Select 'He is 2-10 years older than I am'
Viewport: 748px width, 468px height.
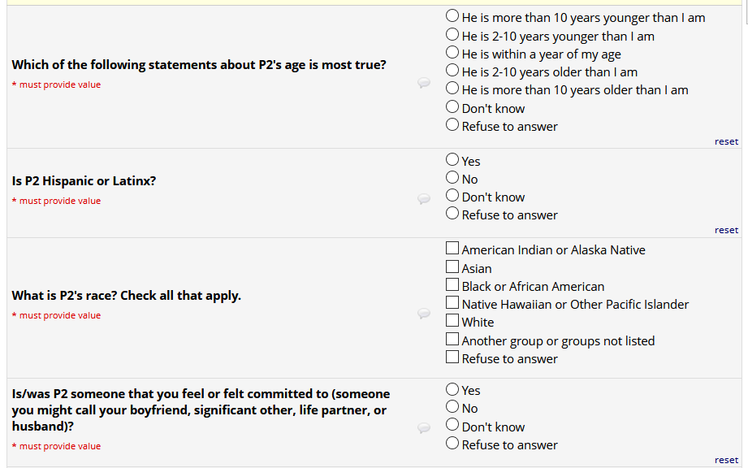coord(452,71)
